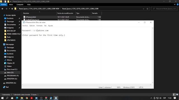
Task: Select Red network item in sidebar
Action: click(x=7, y=87)
